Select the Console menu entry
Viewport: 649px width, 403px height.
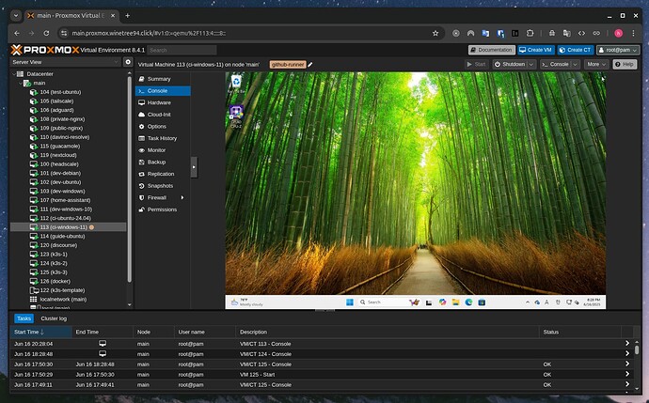163,91
